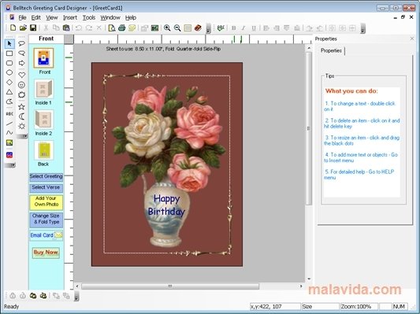Open the File menu
The width and height of the screenshot is (420, 314).
[x=22, y=17]
